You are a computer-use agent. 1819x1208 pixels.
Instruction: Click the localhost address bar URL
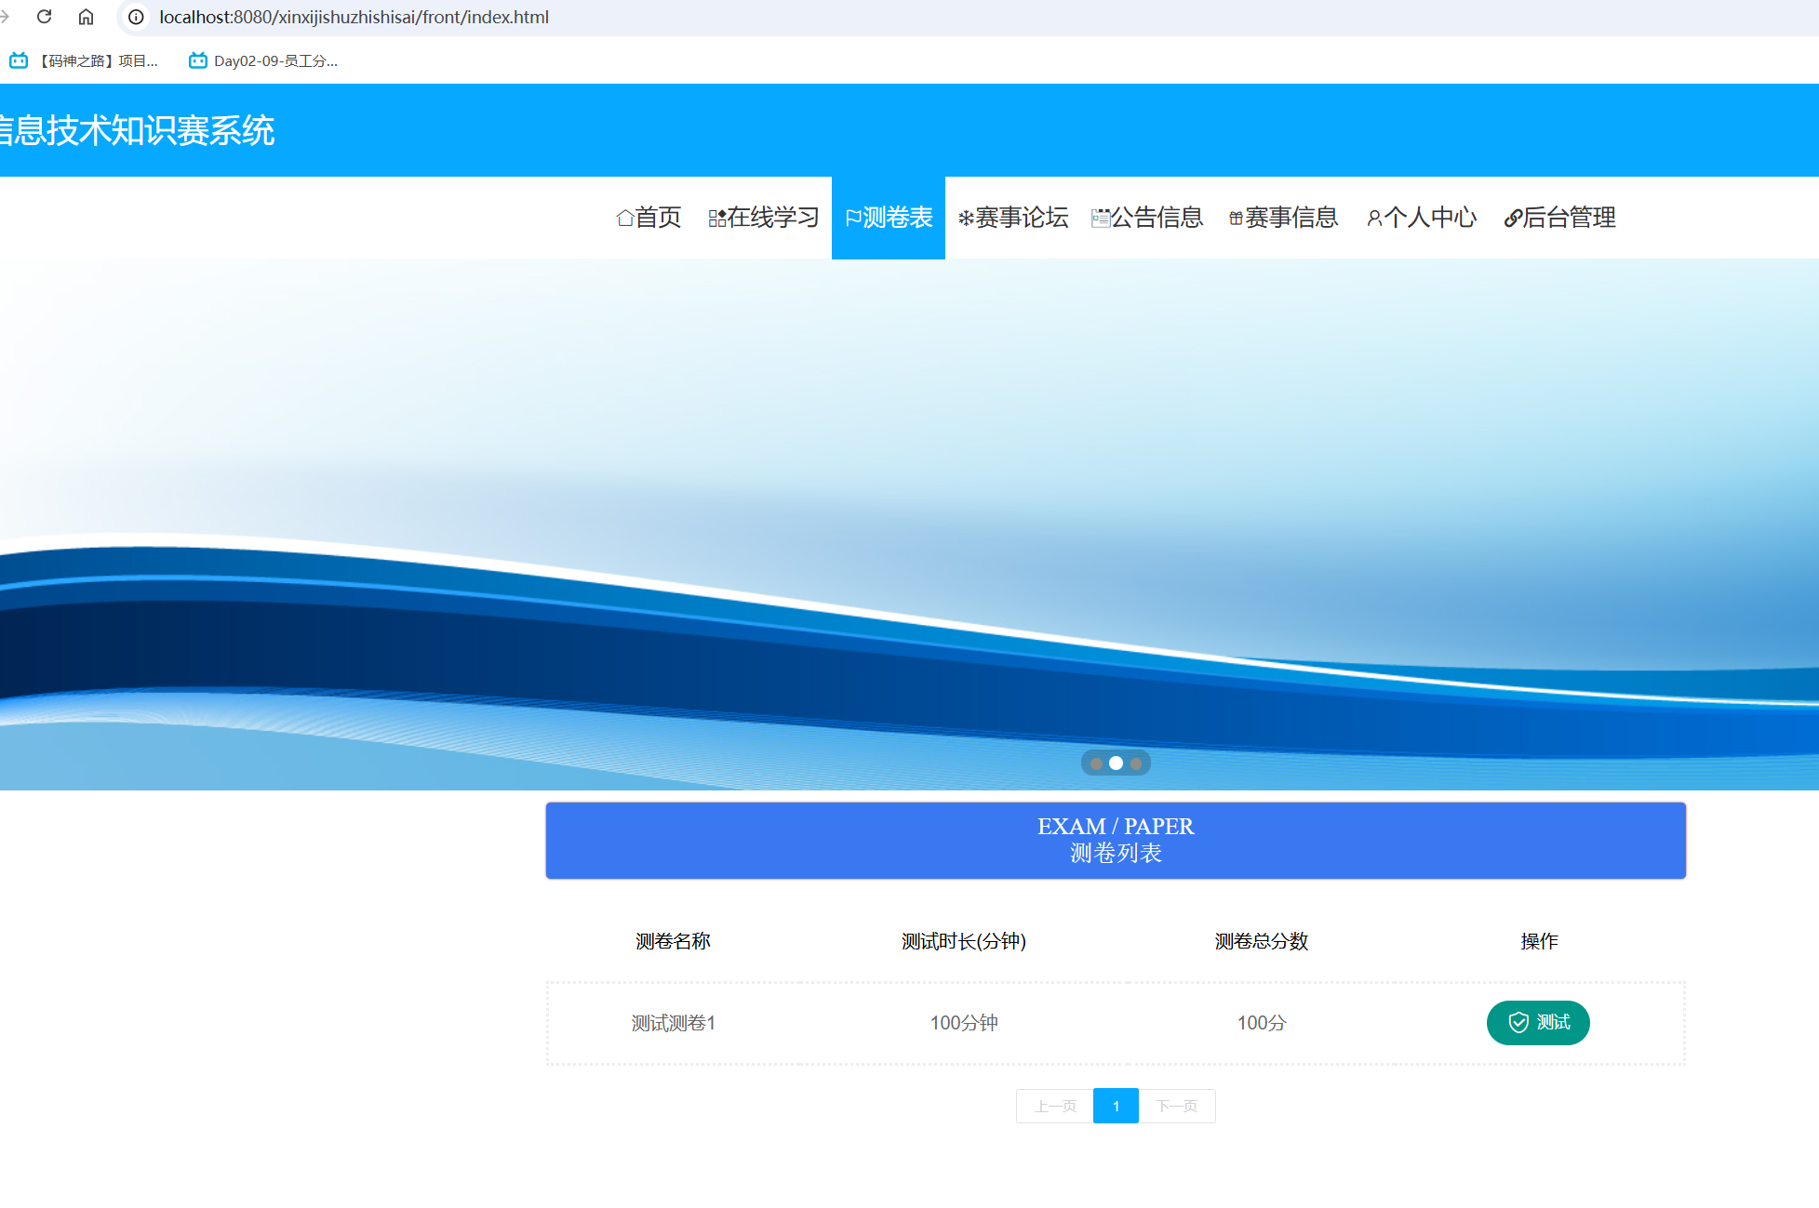point(354,17)
